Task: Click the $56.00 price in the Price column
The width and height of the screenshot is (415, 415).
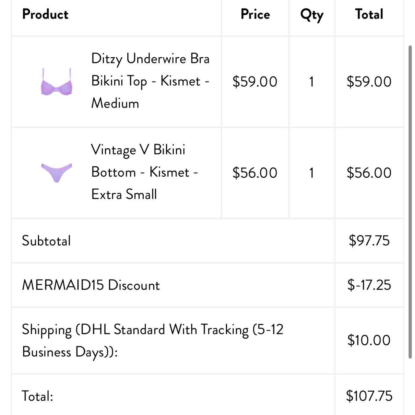Action: (x=255, y=173)
